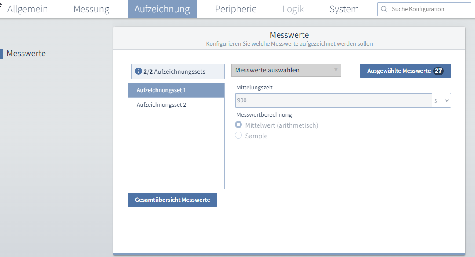
Task: Switch to the Peripherie tab
Action: 236,9
